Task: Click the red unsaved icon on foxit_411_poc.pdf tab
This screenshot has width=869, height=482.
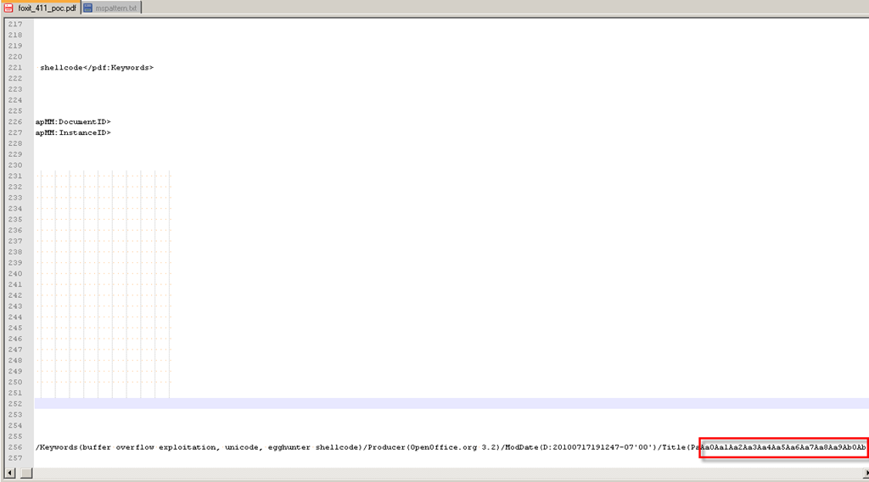Action: 8,8
